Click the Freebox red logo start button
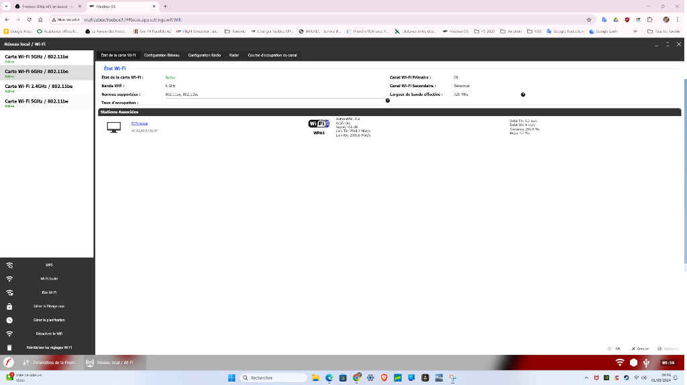 click(9, 362)
